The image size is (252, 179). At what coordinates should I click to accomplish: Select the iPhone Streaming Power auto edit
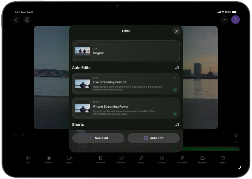click(x=126, y=108)
